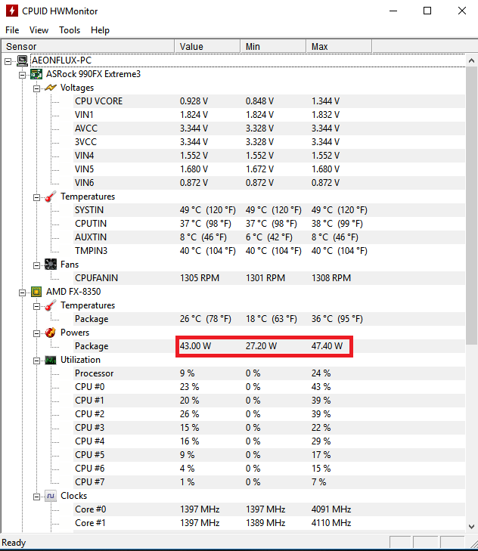Viewport: 478px width, 551px height.
Task: Click the AEONFLUX-PC computer icon
Action: click(23, 60)
